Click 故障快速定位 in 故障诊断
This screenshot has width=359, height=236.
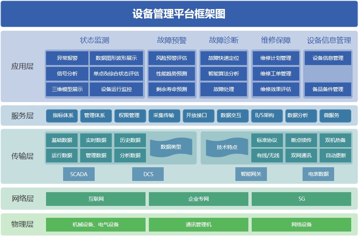[x=223, y=58]
